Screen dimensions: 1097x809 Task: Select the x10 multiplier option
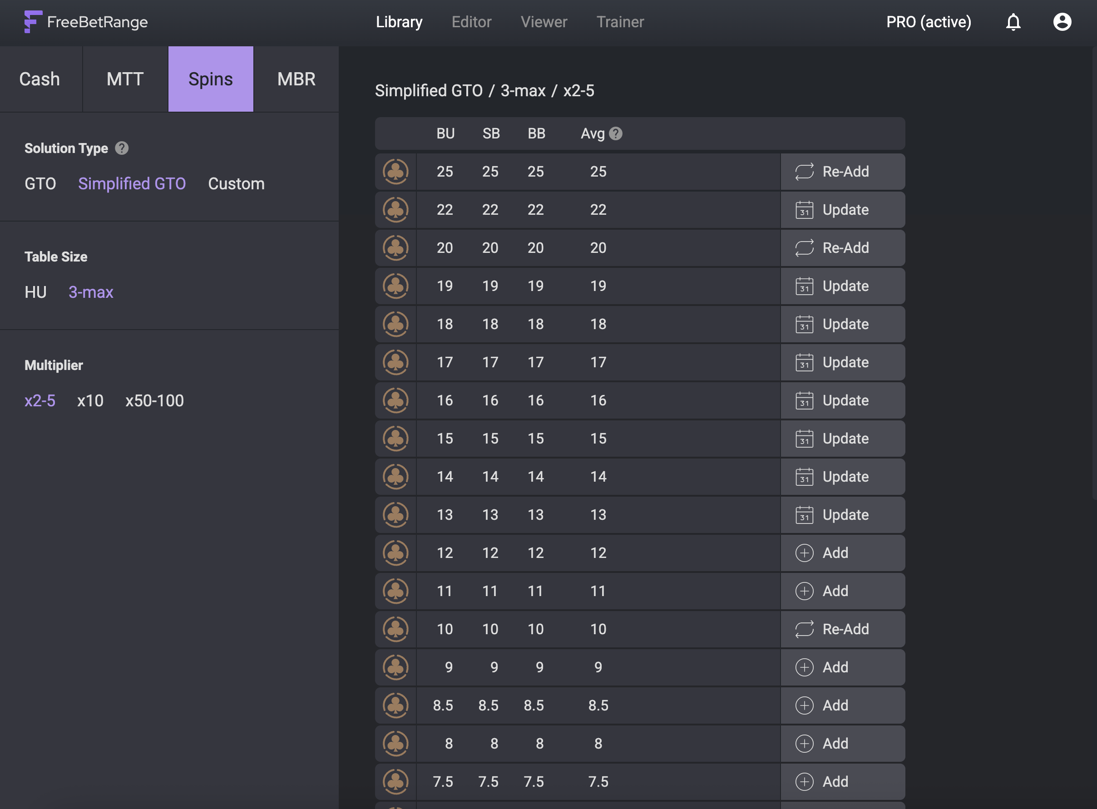(x=90, y=400)
